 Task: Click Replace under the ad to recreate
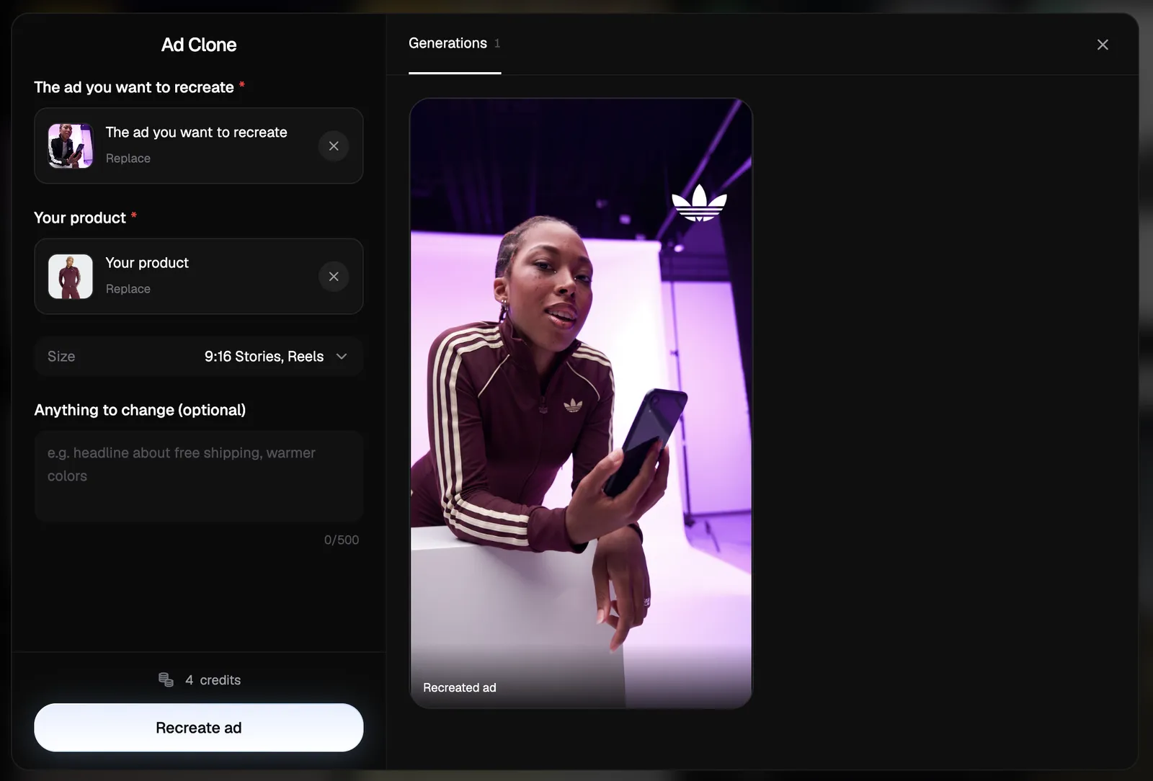pyautogui.click(x=128, y=159)
